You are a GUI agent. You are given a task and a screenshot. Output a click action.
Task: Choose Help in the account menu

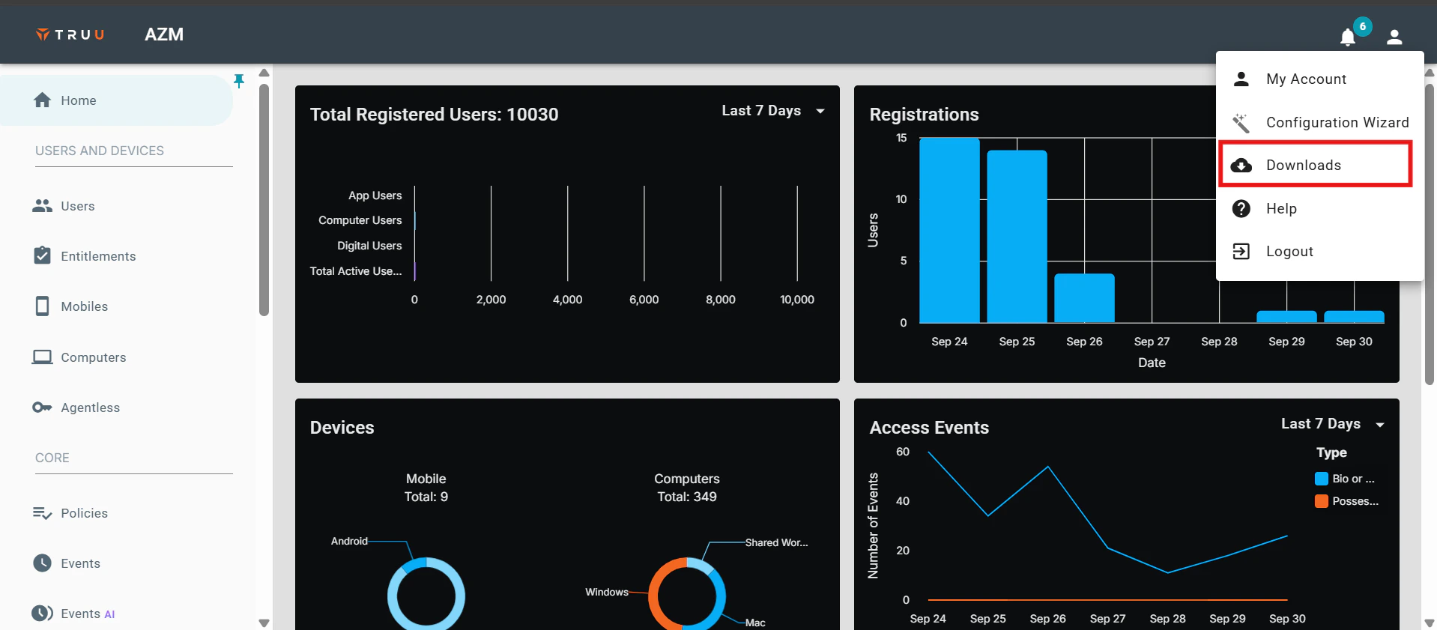pyautogui.click(x=1320, y=208)
